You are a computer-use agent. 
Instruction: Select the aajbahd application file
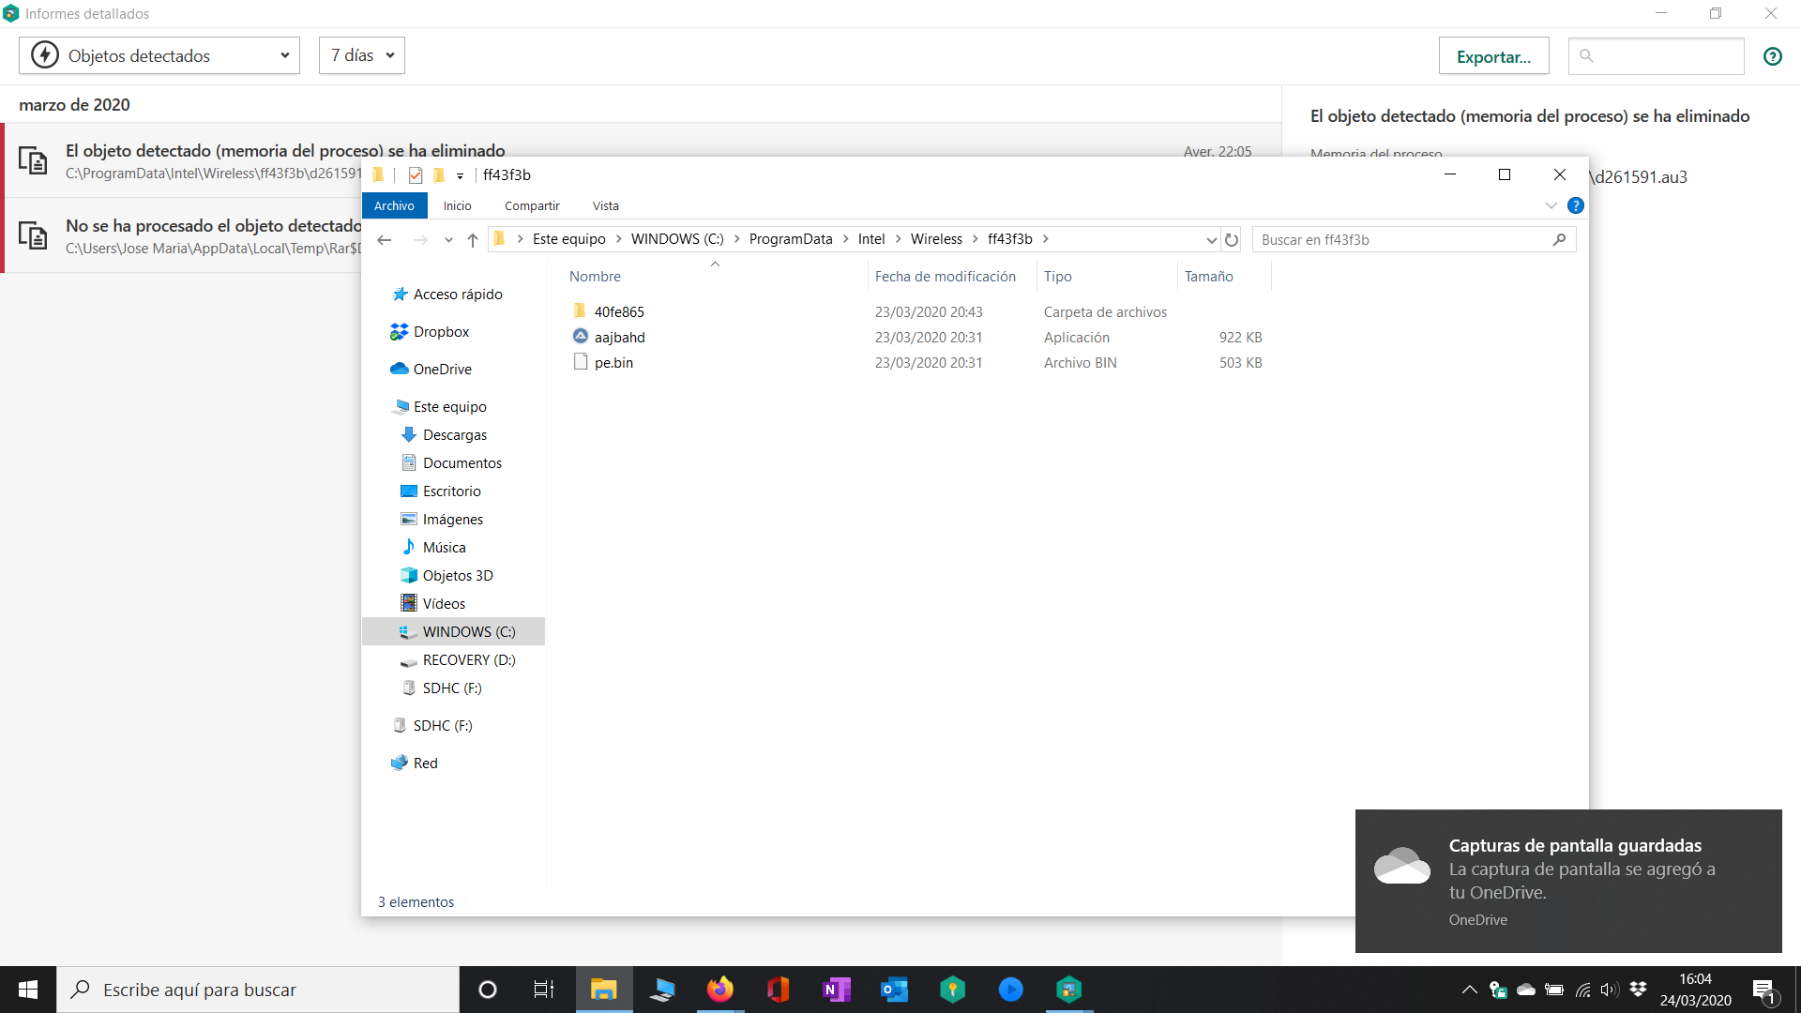(619, 338)
